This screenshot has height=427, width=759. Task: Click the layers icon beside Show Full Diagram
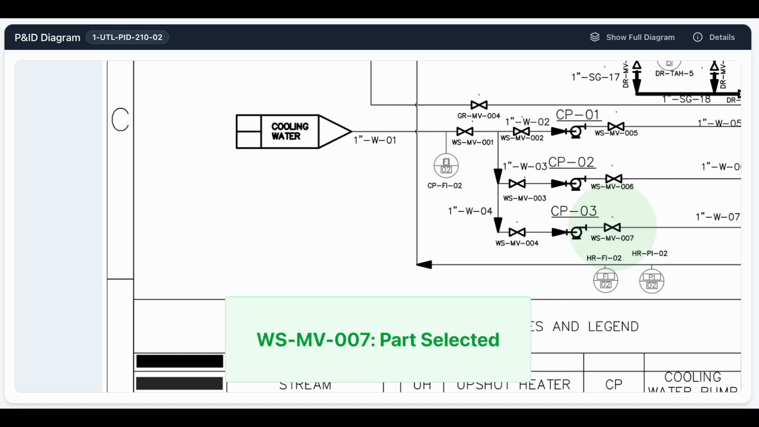[595, 37]
